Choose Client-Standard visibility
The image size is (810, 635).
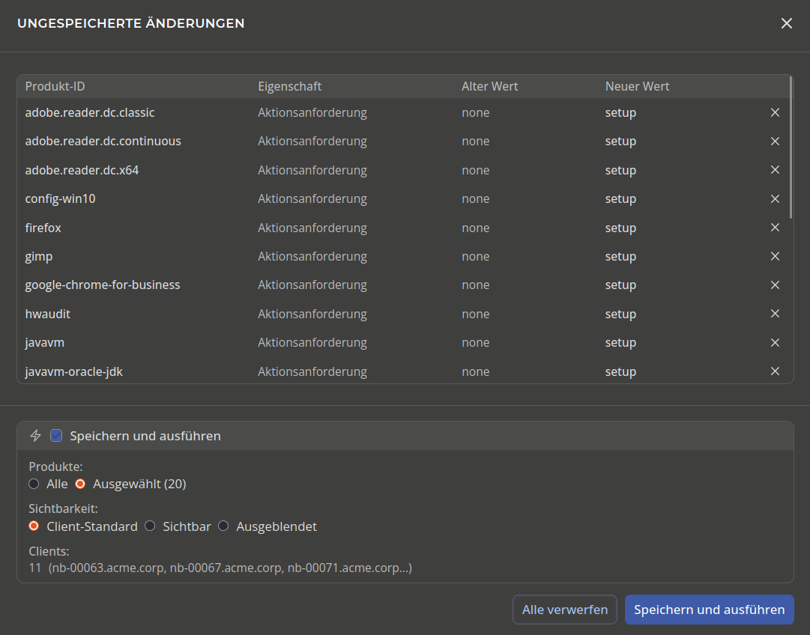[34, 526]
